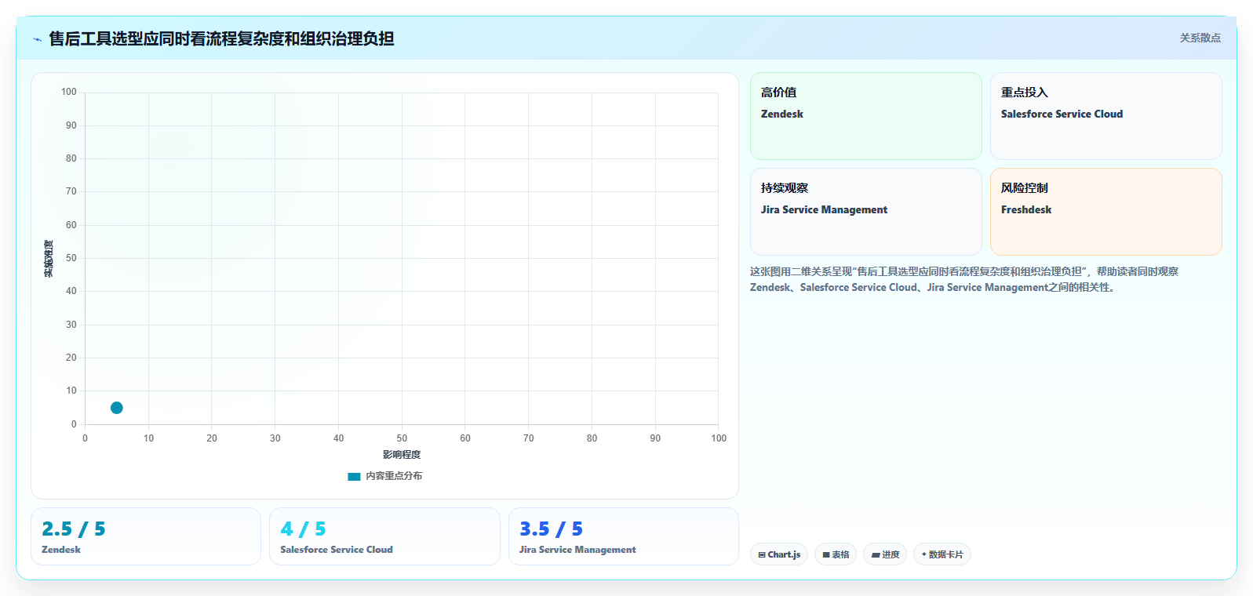Select the teal data point on the scatter chart
The width and height of the screenshot is (1253, 596).
tap(117, 408)
